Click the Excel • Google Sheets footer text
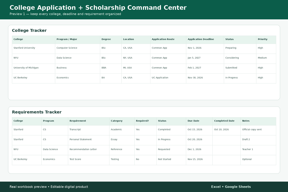 point(231,187)
